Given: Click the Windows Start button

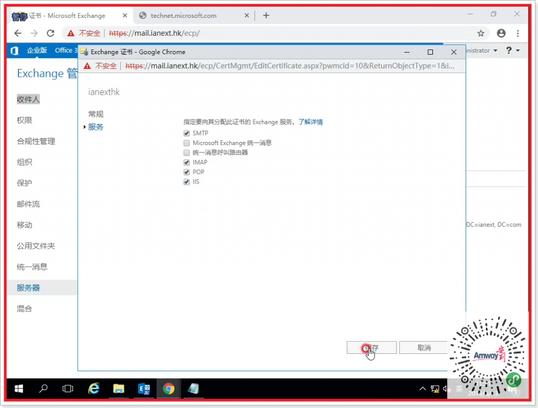Looking at the screenshot, I should pos(19,389).
